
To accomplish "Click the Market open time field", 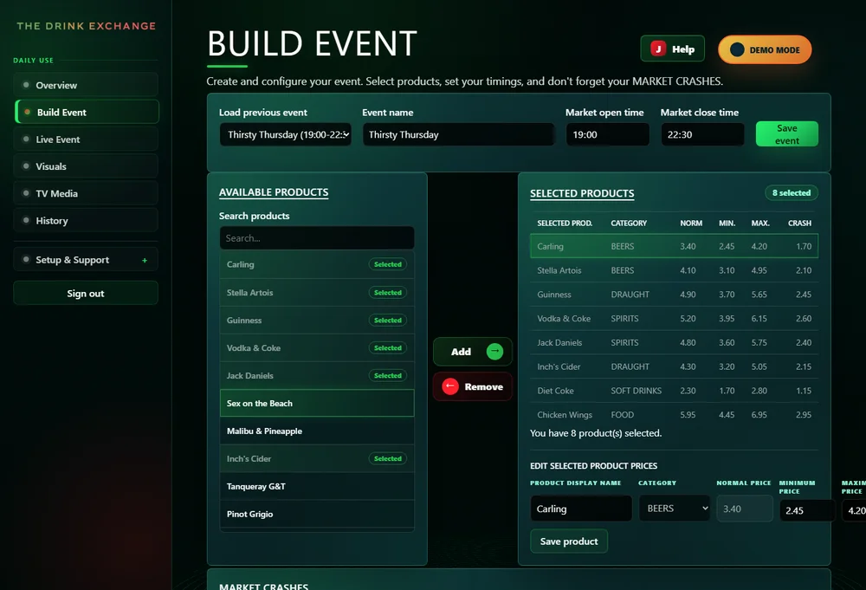I will 608,135.
